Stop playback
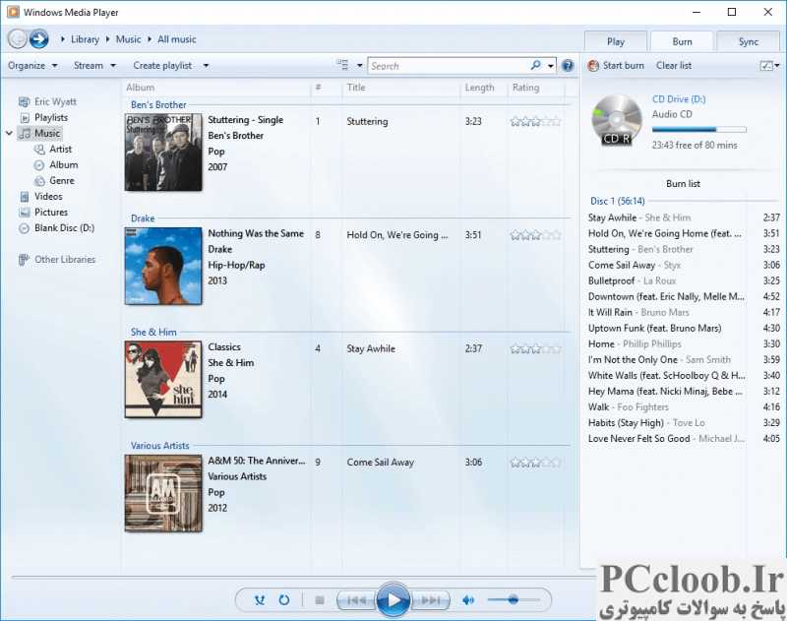The width and height of the screenshot is (787, 621). pos(319,600)
